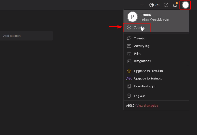Open notifications bell icon
197x135 pixels.
point(175,5)
